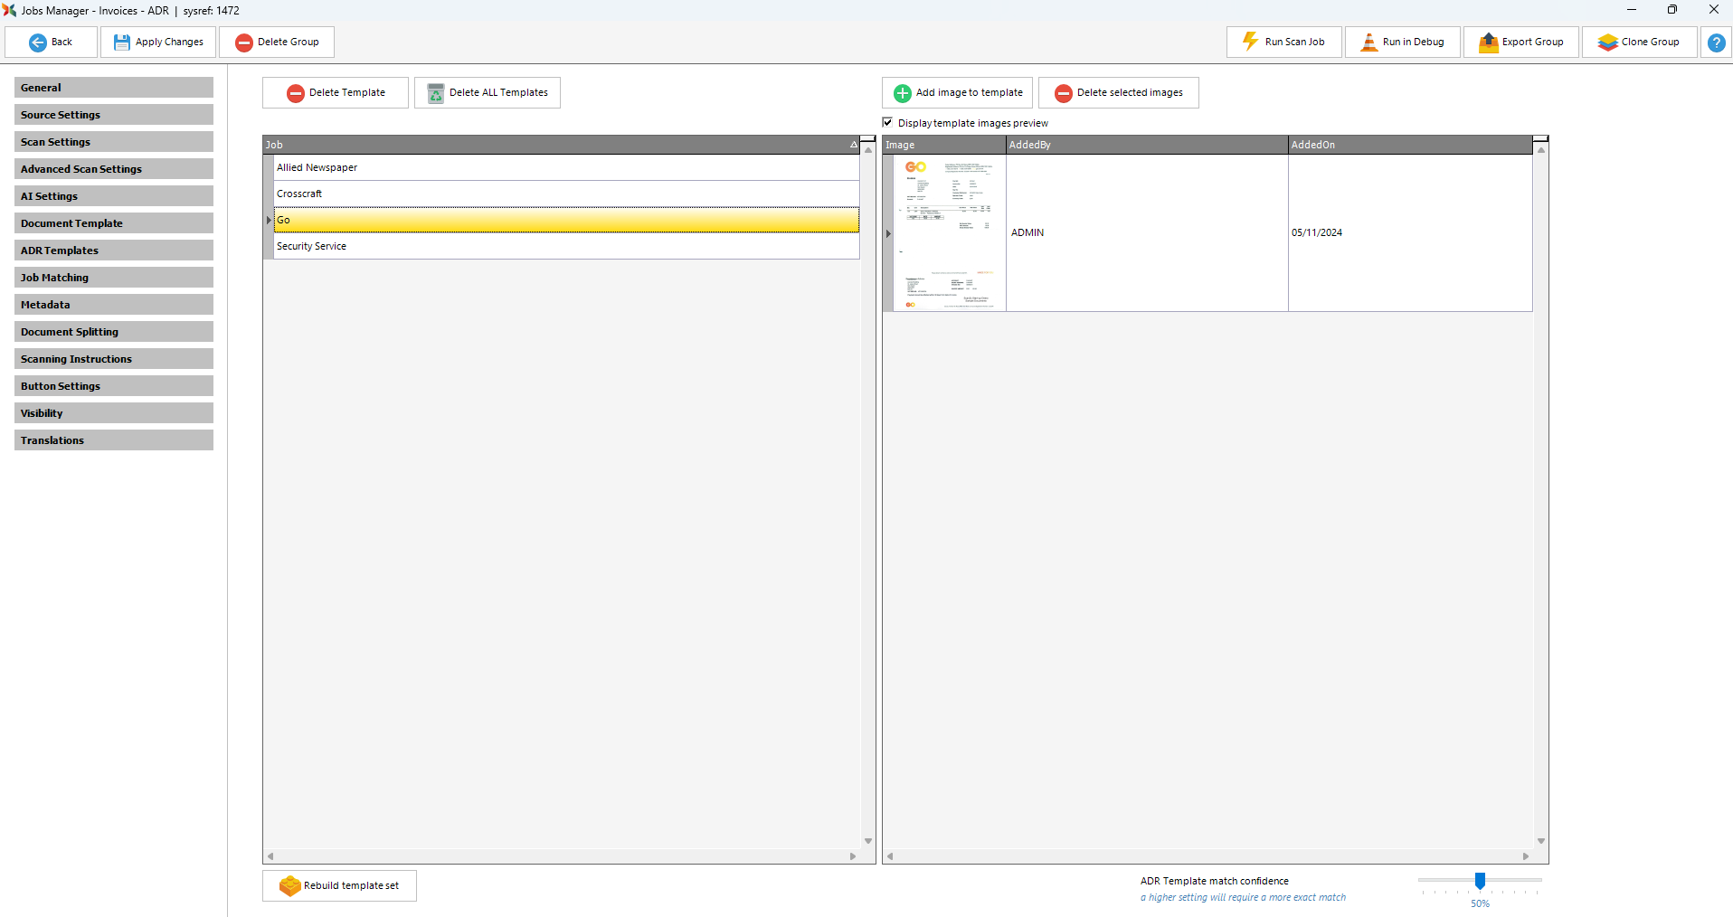Select the Go invoice template thumbnail
The image size is (1733, 917).
(950, 233)
